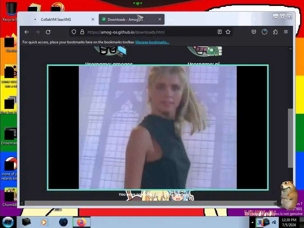Viewport: 304px width, 228px height.
Task: Click the site security padlock icon
Action: click(x=82, y=32)
